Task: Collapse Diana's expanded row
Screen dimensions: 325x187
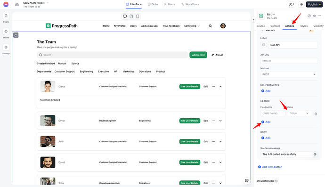Action: tap(220, 87)
